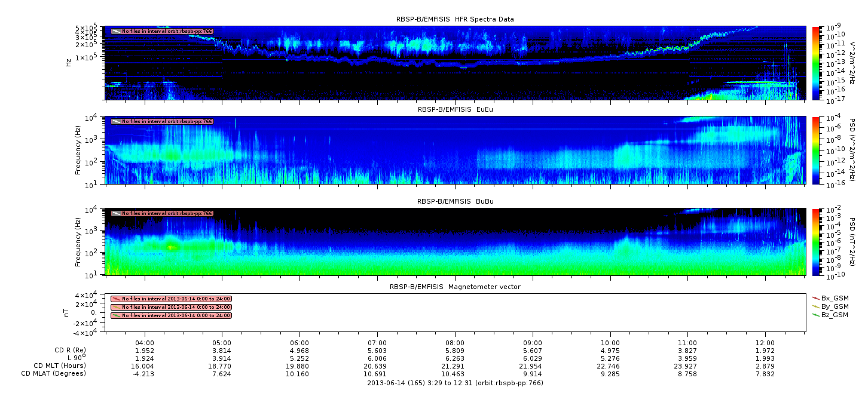The height and width of the screenshot is (393, 865).
Task: Click the '05:00' time tick label
Action: pyautogui.click(x=222, y=343)
